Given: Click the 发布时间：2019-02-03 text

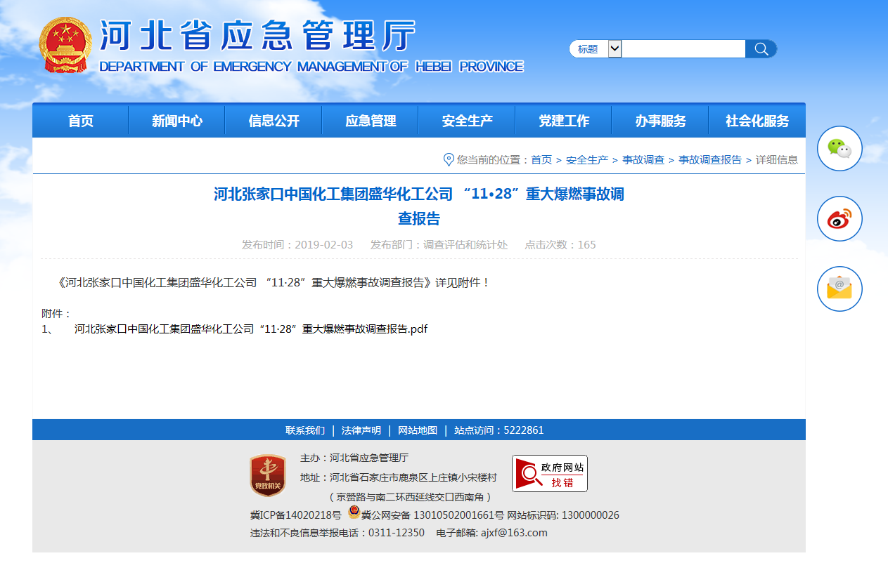Looking at the screenshot, I should click(297, 245).
